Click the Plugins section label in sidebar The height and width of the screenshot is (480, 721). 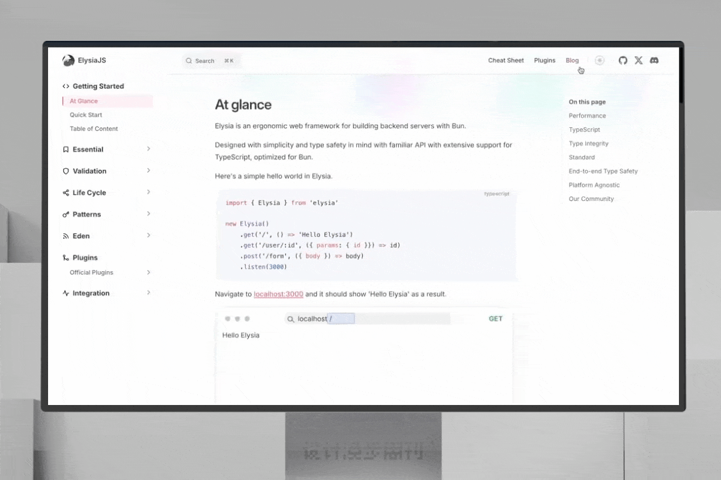coord(85,257)
